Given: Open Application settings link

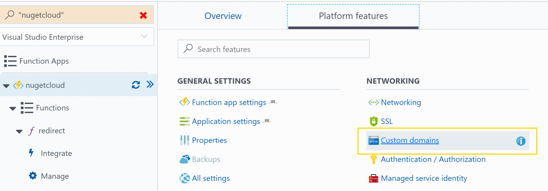Looking at the screenshot, I should click(226, 122).
